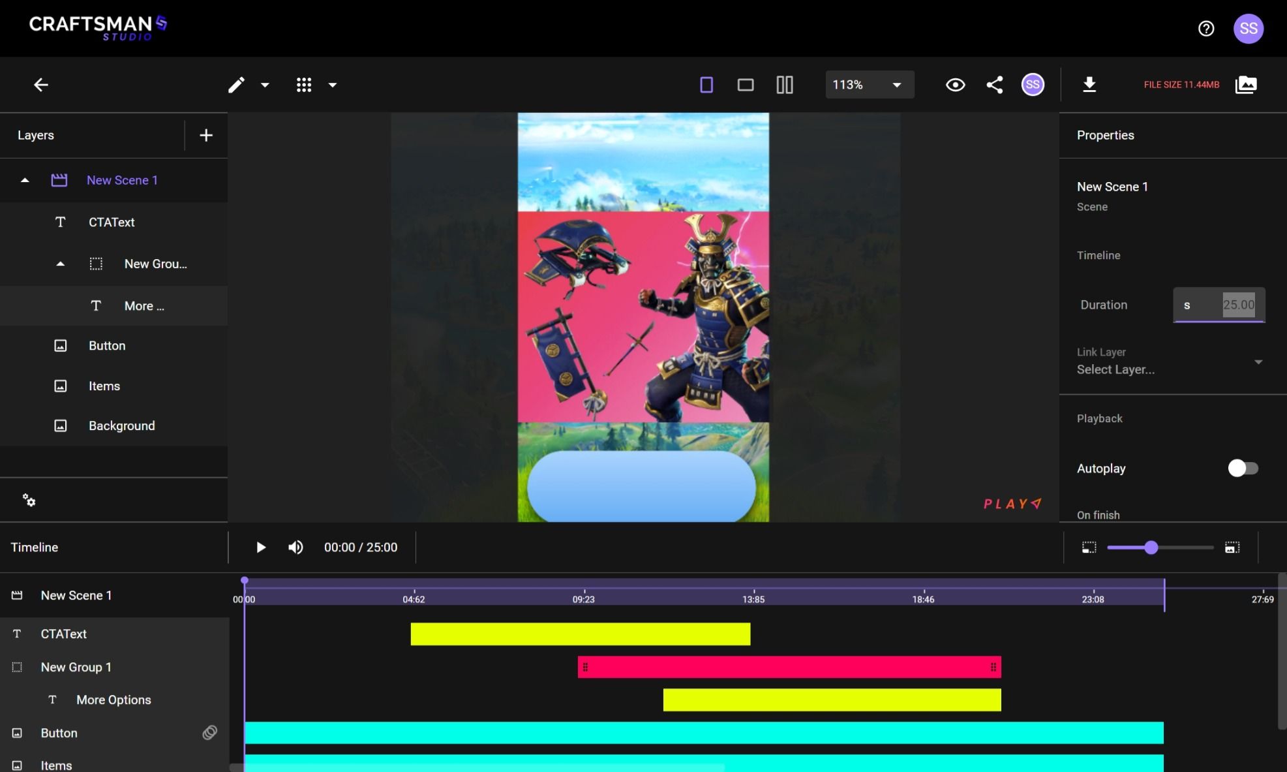This screenshot has height=772, width=1287.
Task: Click the timeline zoom out icon
Action: [1089, 548]
